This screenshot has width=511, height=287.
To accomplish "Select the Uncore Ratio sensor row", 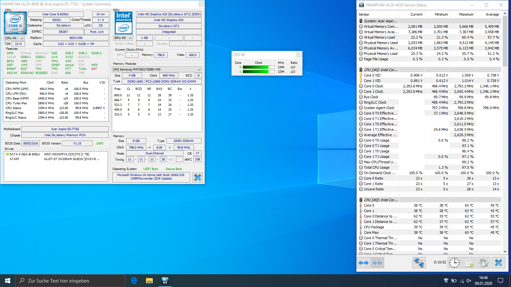I will [x=430, y=189].
